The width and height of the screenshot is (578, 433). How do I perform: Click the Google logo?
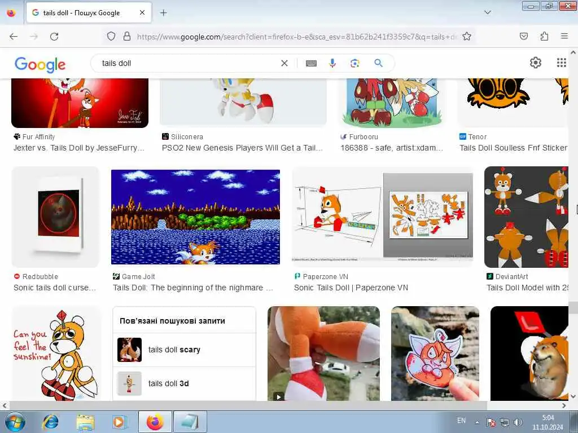40,64
